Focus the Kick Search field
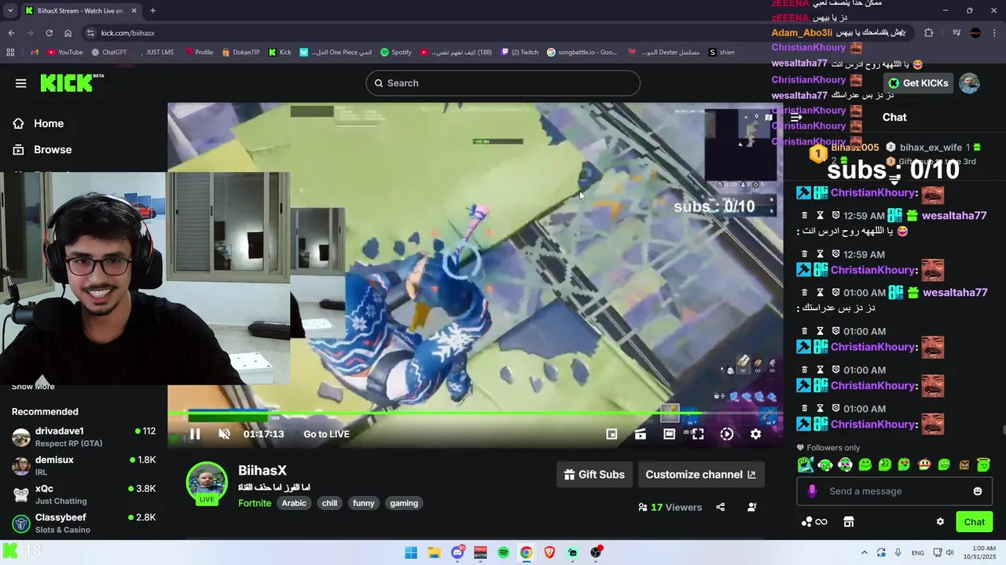 (503, 83)
